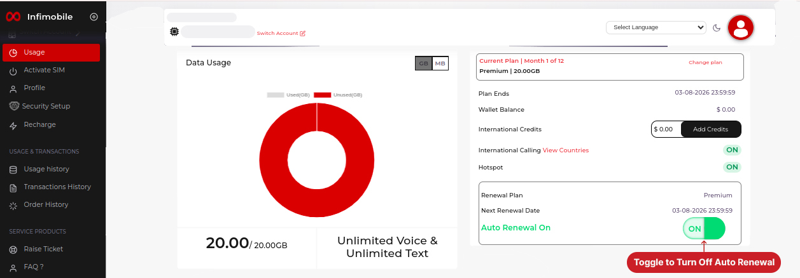Image resolution: width=800 pixels, height=278 pixels.
Task: Click the Raise Ticket lifebuoy icon
Action: [13, 249]
